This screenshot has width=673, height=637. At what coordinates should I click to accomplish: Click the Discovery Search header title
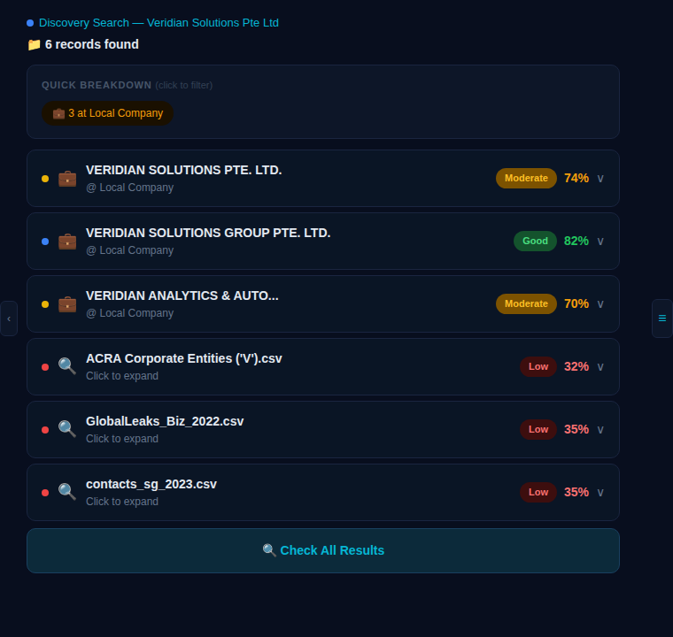tap(159, 23)
